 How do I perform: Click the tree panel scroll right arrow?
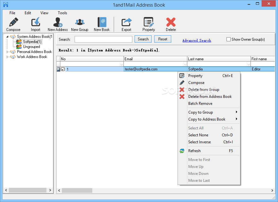pos(50,190)
